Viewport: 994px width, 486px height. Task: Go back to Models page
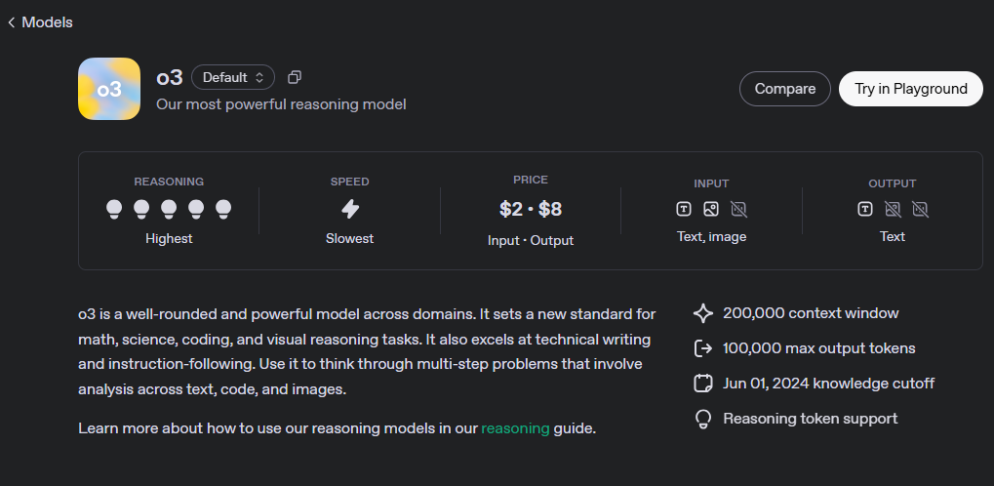40,21
